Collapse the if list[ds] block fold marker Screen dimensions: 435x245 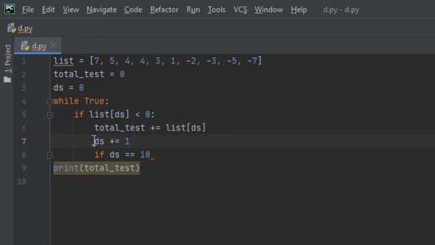(x=50, y=115)
